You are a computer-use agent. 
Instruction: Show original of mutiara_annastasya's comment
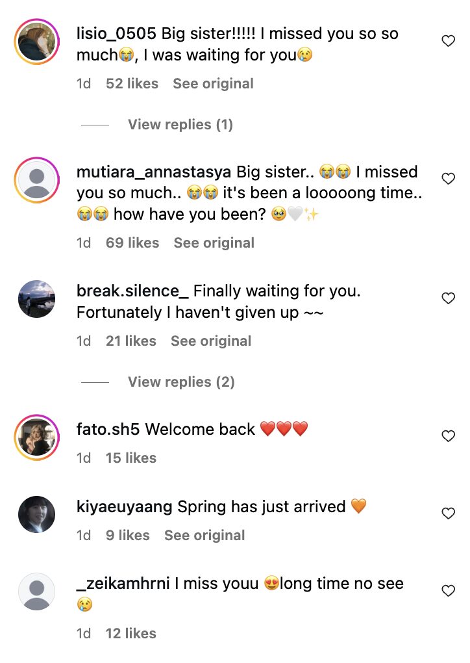pos(214,243)
